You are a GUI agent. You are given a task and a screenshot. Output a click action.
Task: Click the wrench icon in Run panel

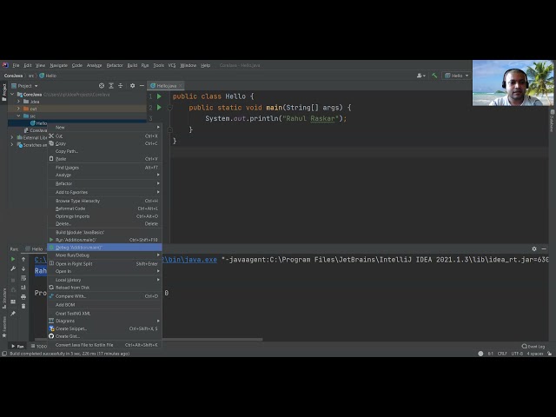pyautogui.click(x=13, y=268)
